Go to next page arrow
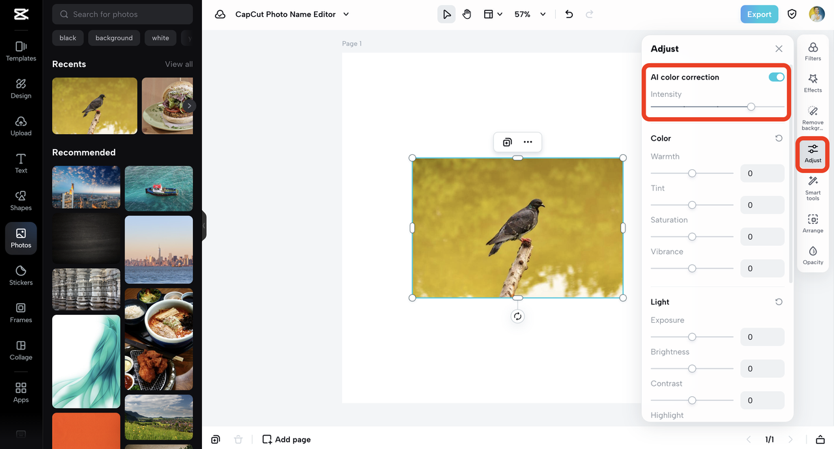The width and height of the screenshot is (834, 449). coord(790,439)
